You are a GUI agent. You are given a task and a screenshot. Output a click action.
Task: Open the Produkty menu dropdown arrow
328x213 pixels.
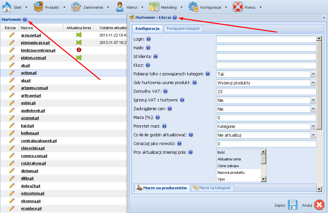click(x=64, y=7)
